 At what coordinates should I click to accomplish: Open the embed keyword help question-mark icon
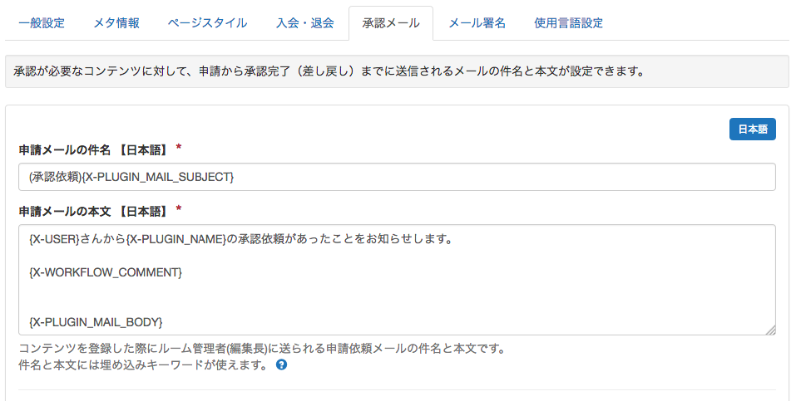tap(281, 364)
